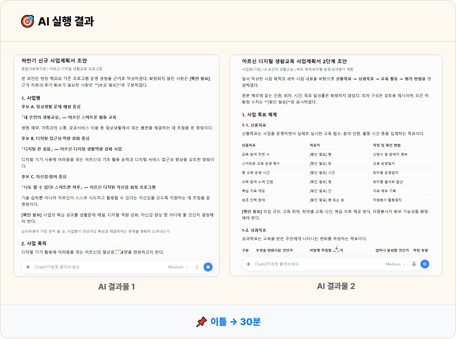Click '후보 B. 디지털 접근성·역량 강화 중심'
The image size is (456, 339).
(x=55, y=138)
